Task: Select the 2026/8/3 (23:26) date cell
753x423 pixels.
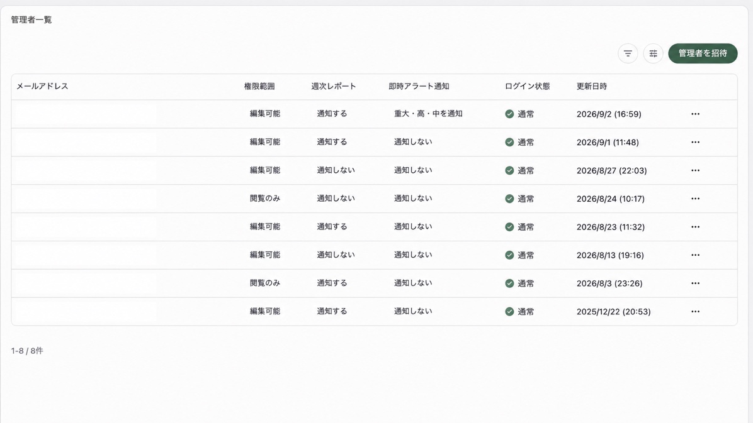Action: pyautogui.click(x=609, y=283)
